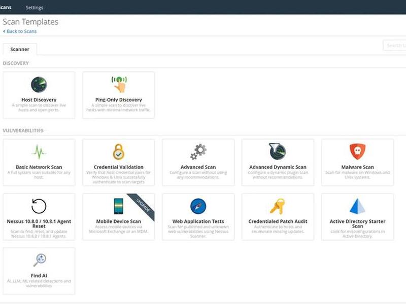The width and height of the screenshot is (406, 304).
Task: Click the Mobile Device Scan description
Action: (x=119, y=229)
